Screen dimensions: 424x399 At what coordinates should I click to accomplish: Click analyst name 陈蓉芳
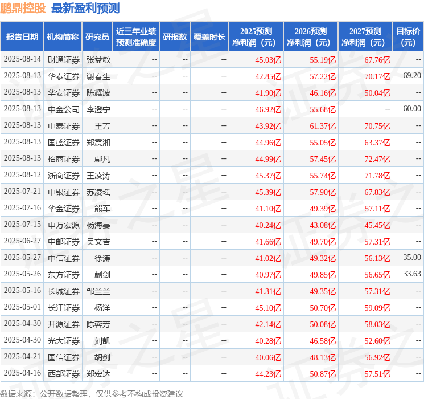[98, 324]
